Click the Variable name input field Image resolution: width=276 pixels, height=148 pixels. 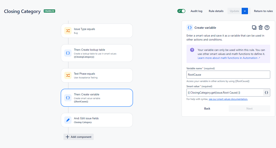tap(228, 75)
